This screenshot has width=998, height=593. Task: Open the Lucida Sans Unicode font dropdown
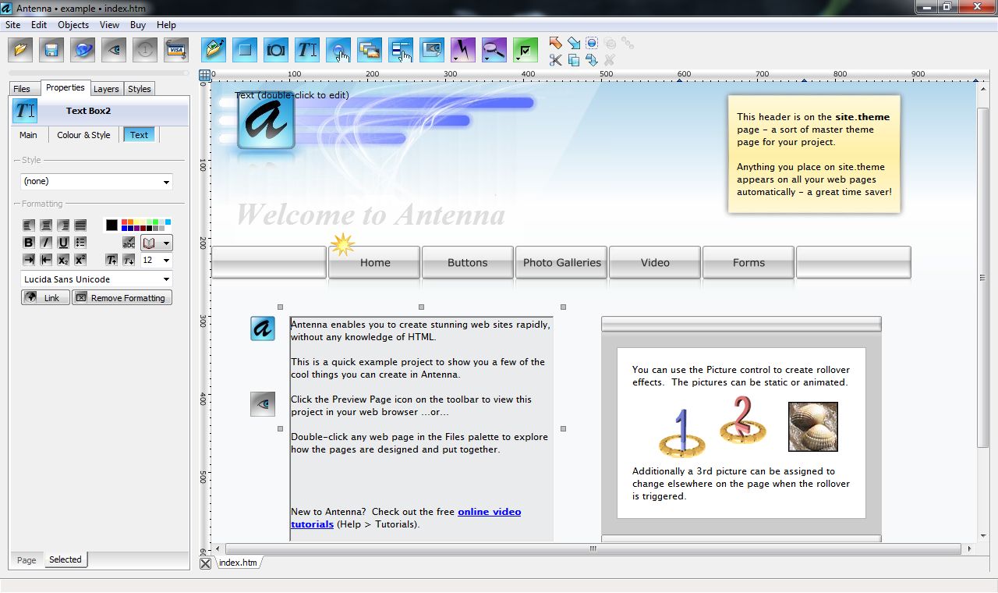[97, 279]
